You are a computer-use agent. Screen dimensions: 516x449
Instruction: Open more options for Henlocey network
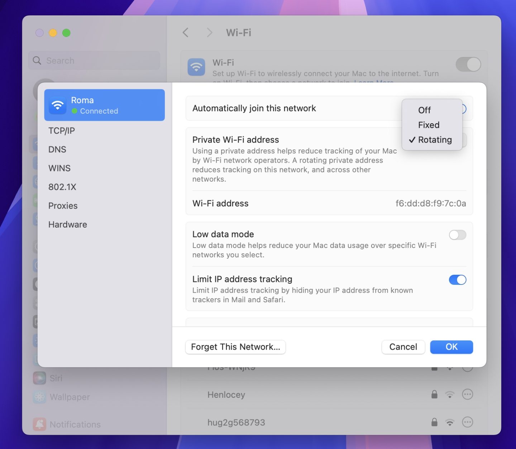click(467, 395)
